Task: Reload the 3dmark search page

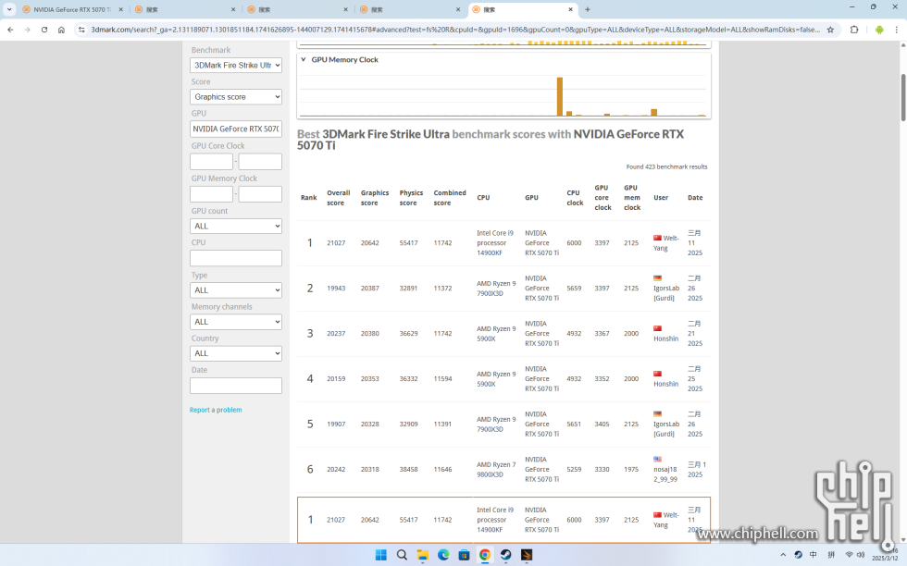Action: click(44, 30)
